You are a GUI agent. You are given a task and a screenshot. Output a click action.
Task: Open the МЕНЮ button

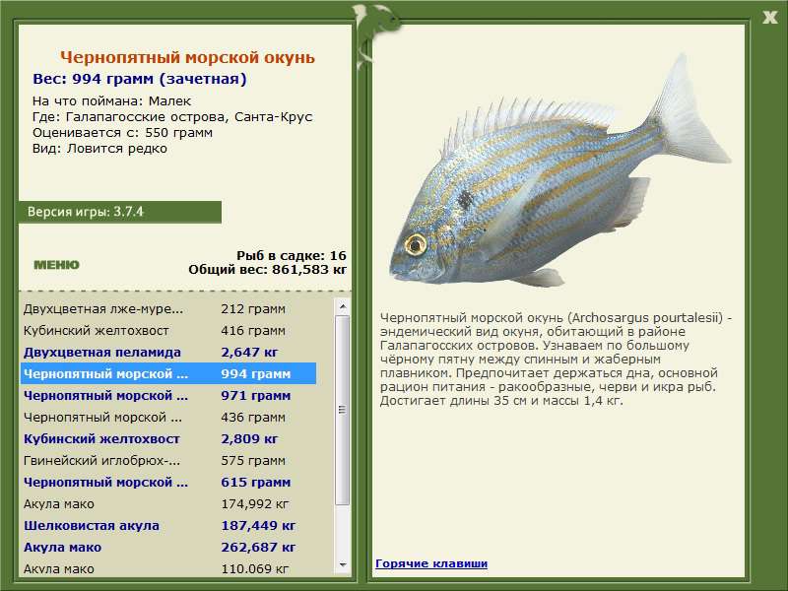[56, 265]
